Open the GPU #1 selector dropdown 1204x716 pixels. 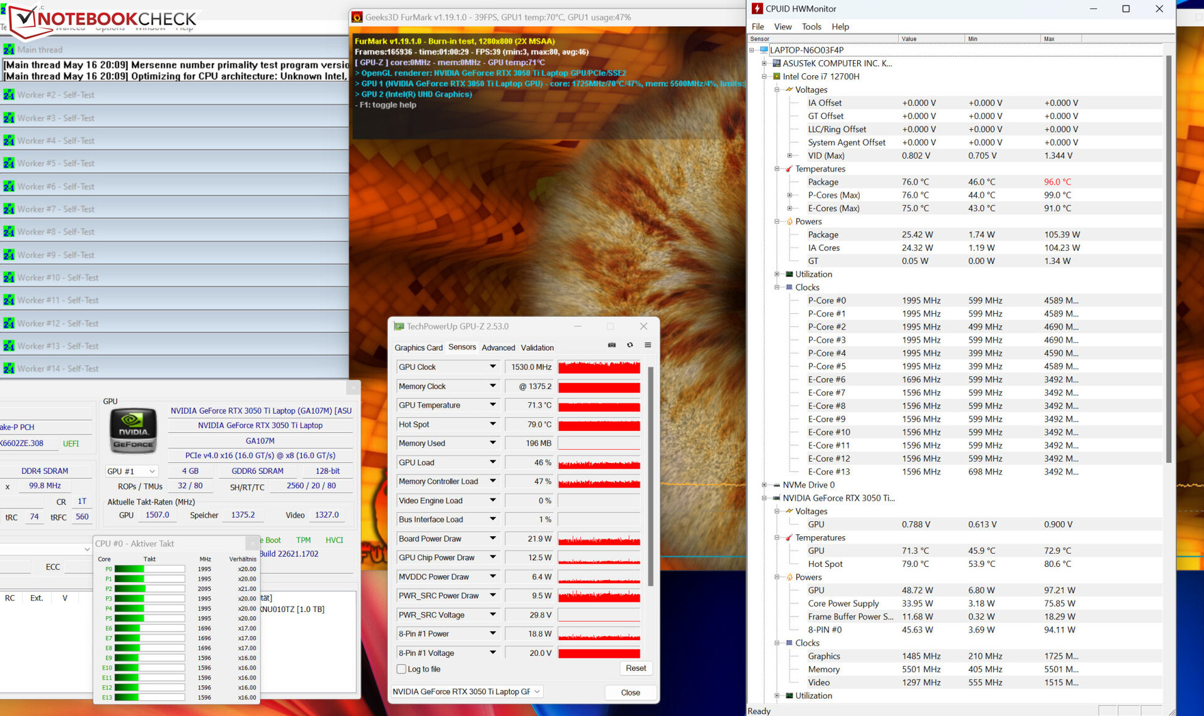[130, 471]
